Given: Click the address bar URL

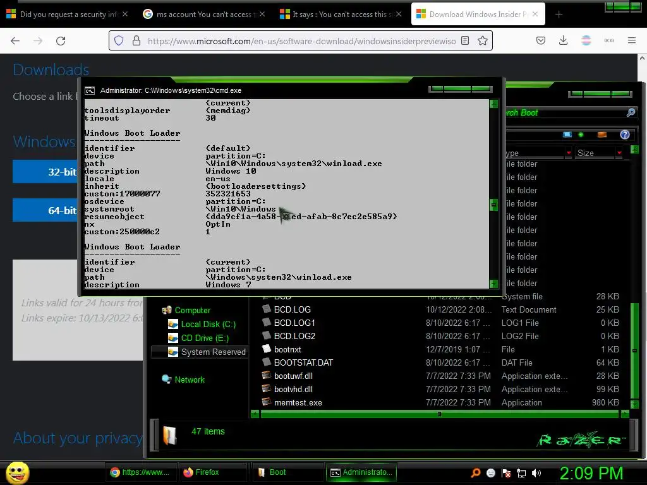Looking at the screenshot, I should [x=301, y=41].
